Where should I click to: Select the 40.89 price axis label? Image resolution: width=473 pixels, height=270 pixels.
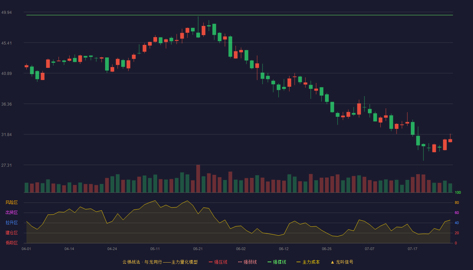(6, 74)
